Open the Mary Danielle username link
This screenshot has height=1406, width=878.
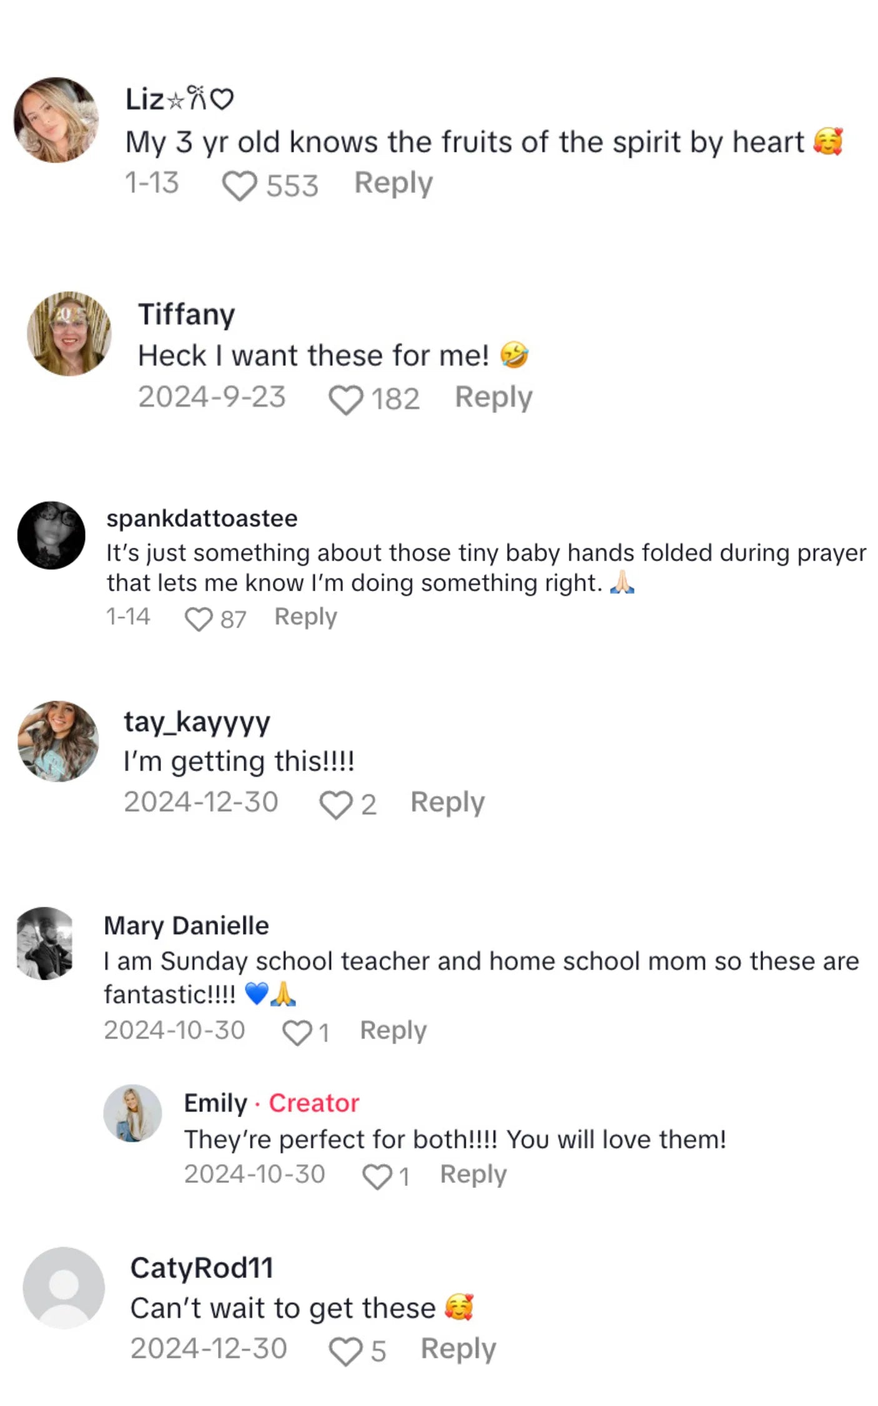coord(186,925)
